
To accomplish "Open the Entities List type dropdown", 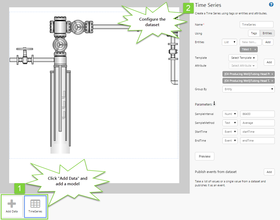I will [229, 42].
